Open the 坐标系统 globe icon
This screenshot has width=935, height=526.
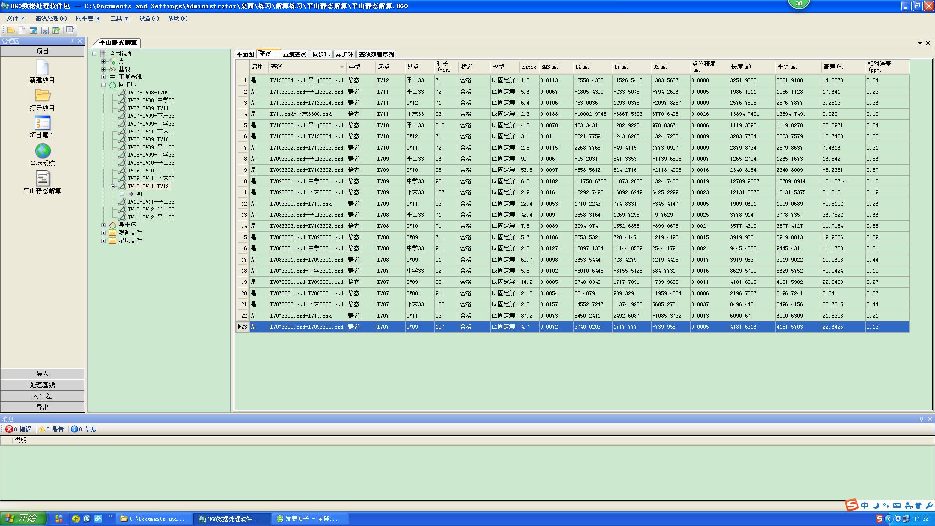[42, 150]
